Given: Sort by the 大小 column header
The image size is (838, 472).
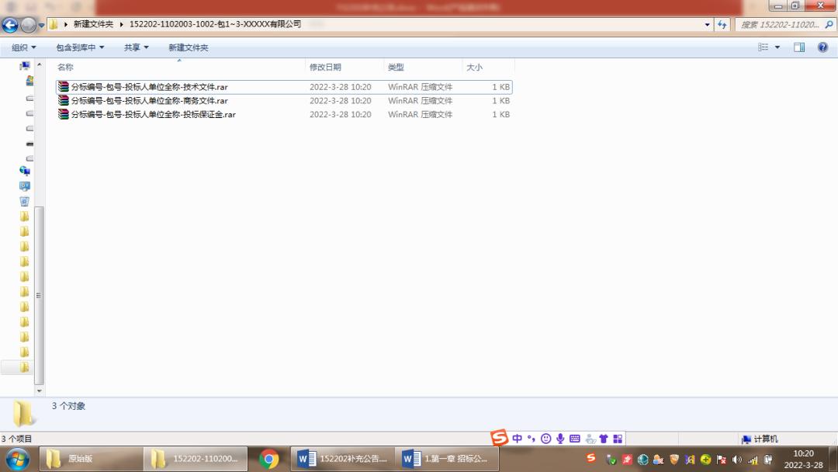Looking at the screenshot, I should pyautogui.click(x=488, y=67).
